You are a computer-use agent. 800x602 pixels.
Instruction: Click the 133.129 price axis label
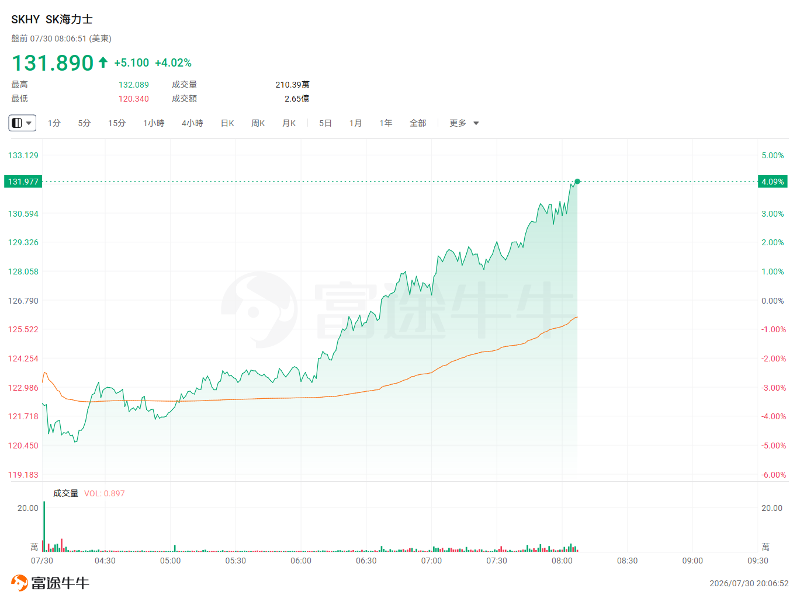pyautogui.click(x=23, y=155)
